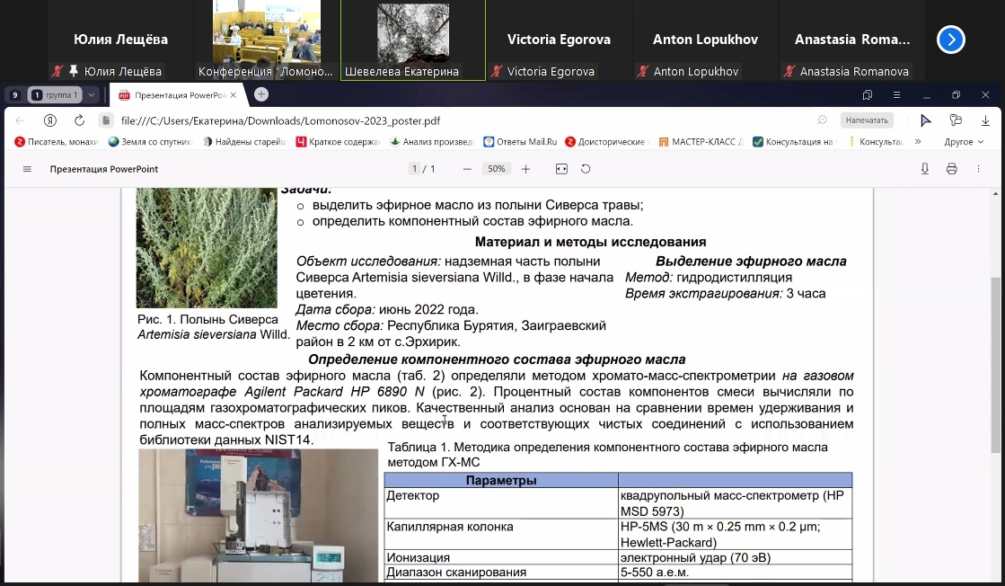
Task: Open the PDF sidebar hamburger menu
Action: tap(27, 169)
